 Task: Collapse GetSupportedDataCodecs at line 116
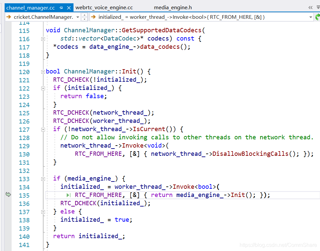pos(43,39)
